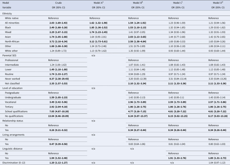This screenshot has width=230, height=165.
Task: Click the Never worked crude odds ratio
Action: pyautogui.click(x=59, y=79)
